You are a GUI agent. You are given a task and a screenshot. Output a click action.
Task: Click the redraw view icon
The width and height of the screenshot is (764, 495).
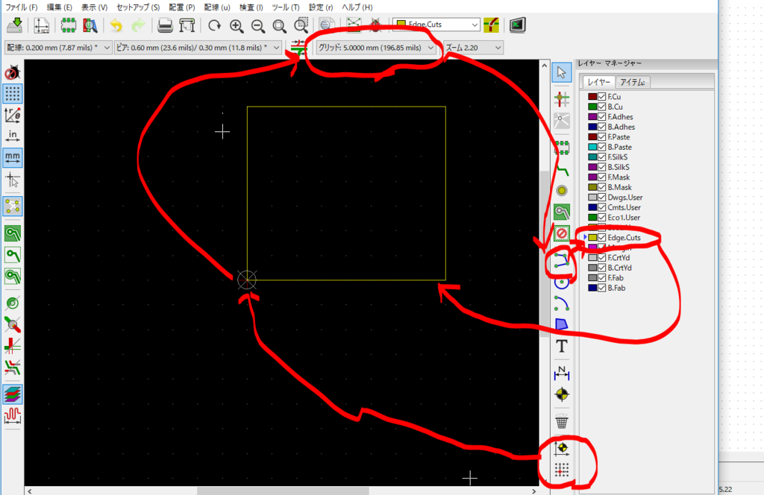pos(214,25)
